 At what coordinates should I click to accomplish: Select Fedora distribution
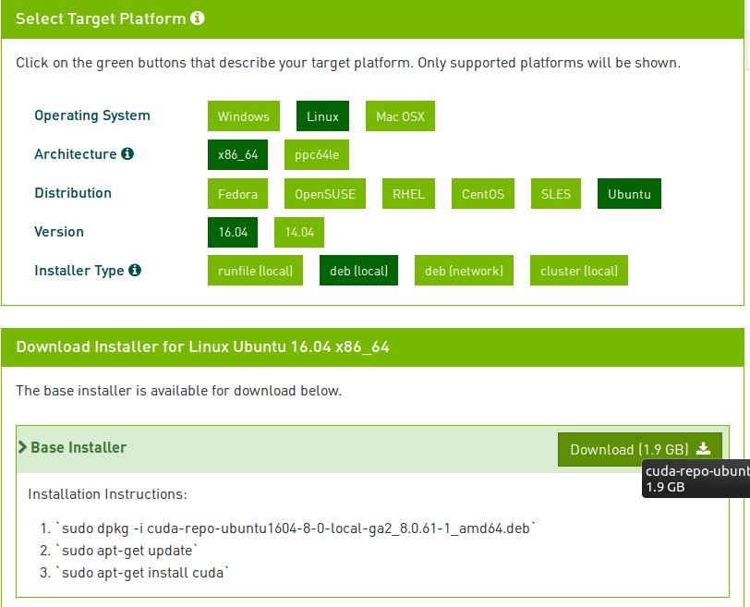(237, 194)
